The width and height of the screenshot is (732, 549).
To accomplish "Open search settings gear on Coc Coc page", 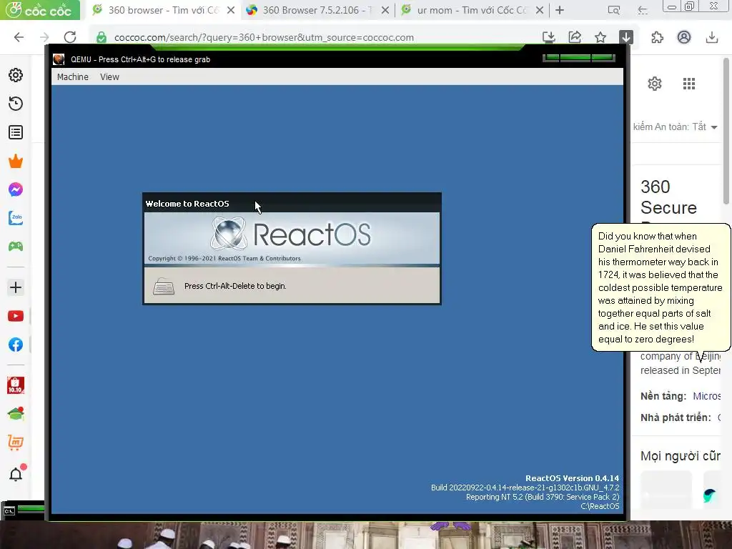I will 655,84.
